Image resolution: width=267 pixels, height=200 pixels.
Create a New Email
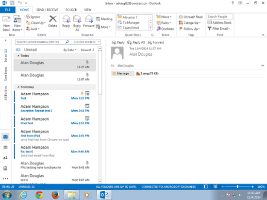pos(6,23)
